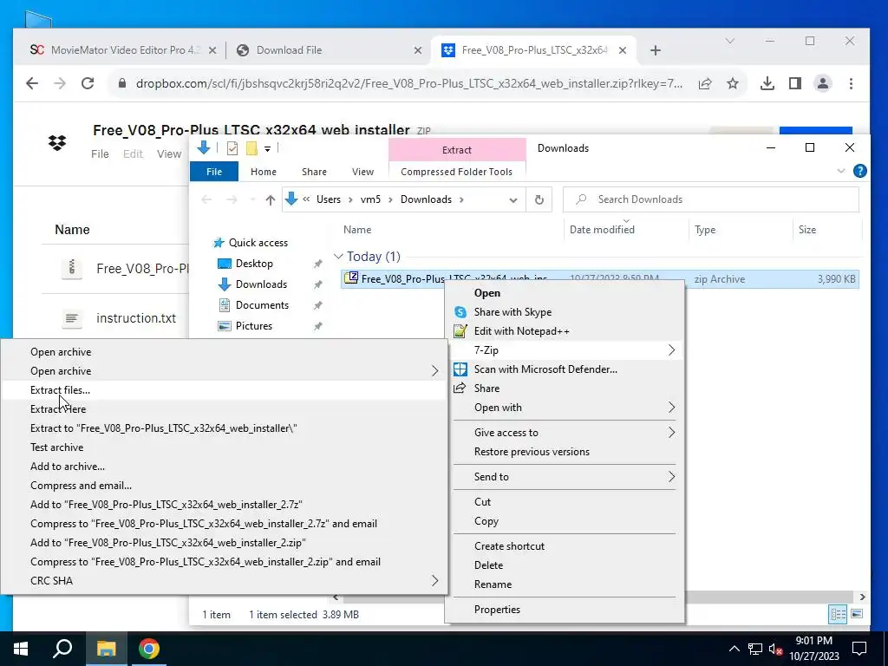Click Chrome back arrow

click(32, 83)
